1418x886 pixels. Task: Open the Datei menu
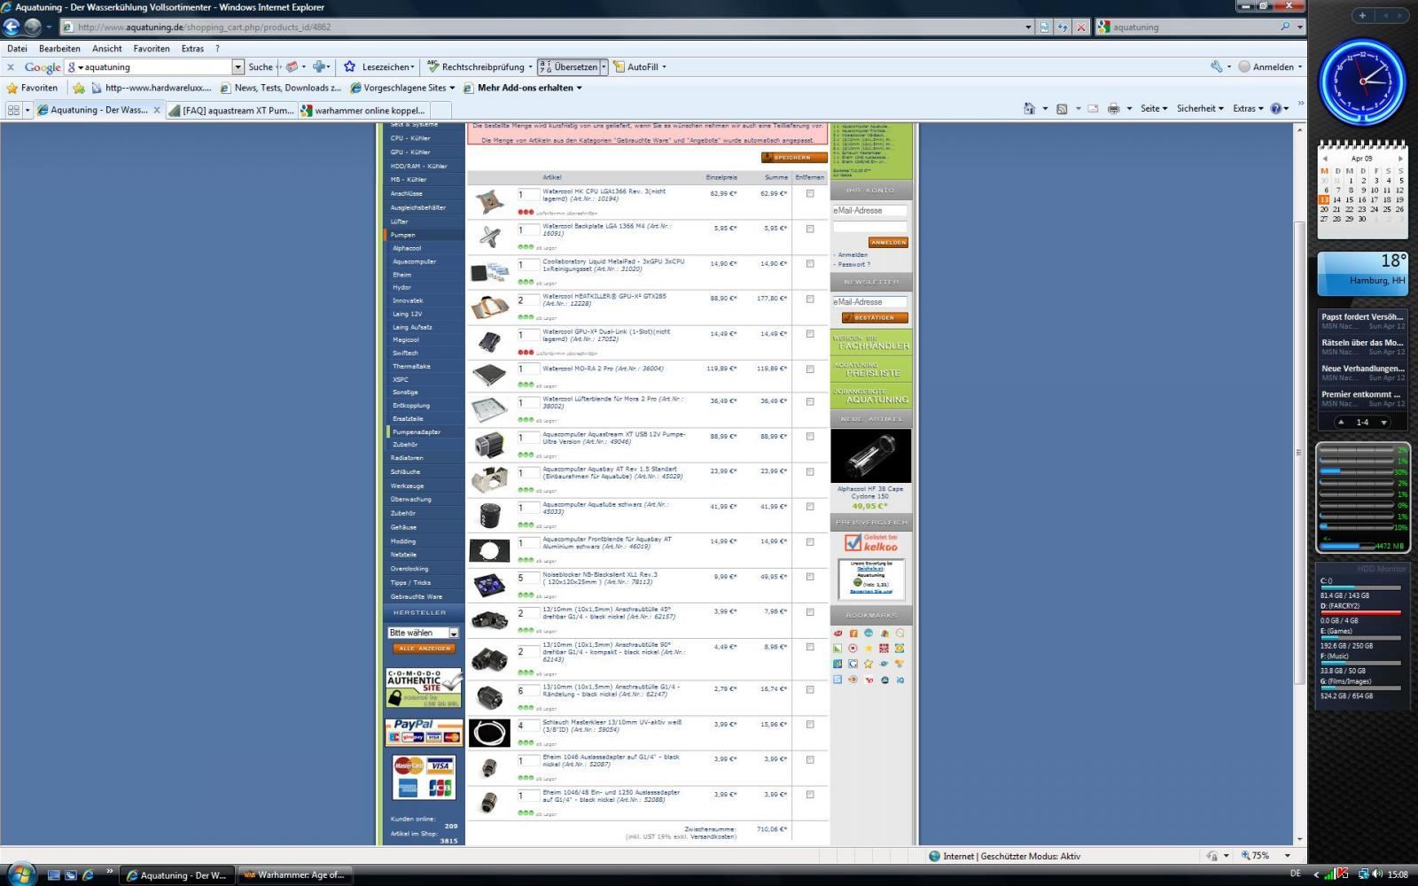17,49
